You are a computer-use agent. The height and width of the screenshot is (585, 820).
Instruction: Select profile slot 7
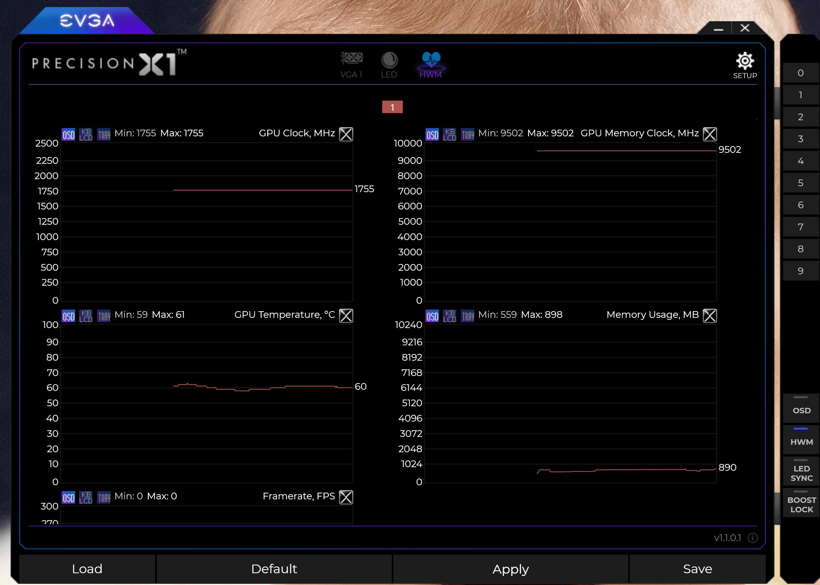point(800,227)
